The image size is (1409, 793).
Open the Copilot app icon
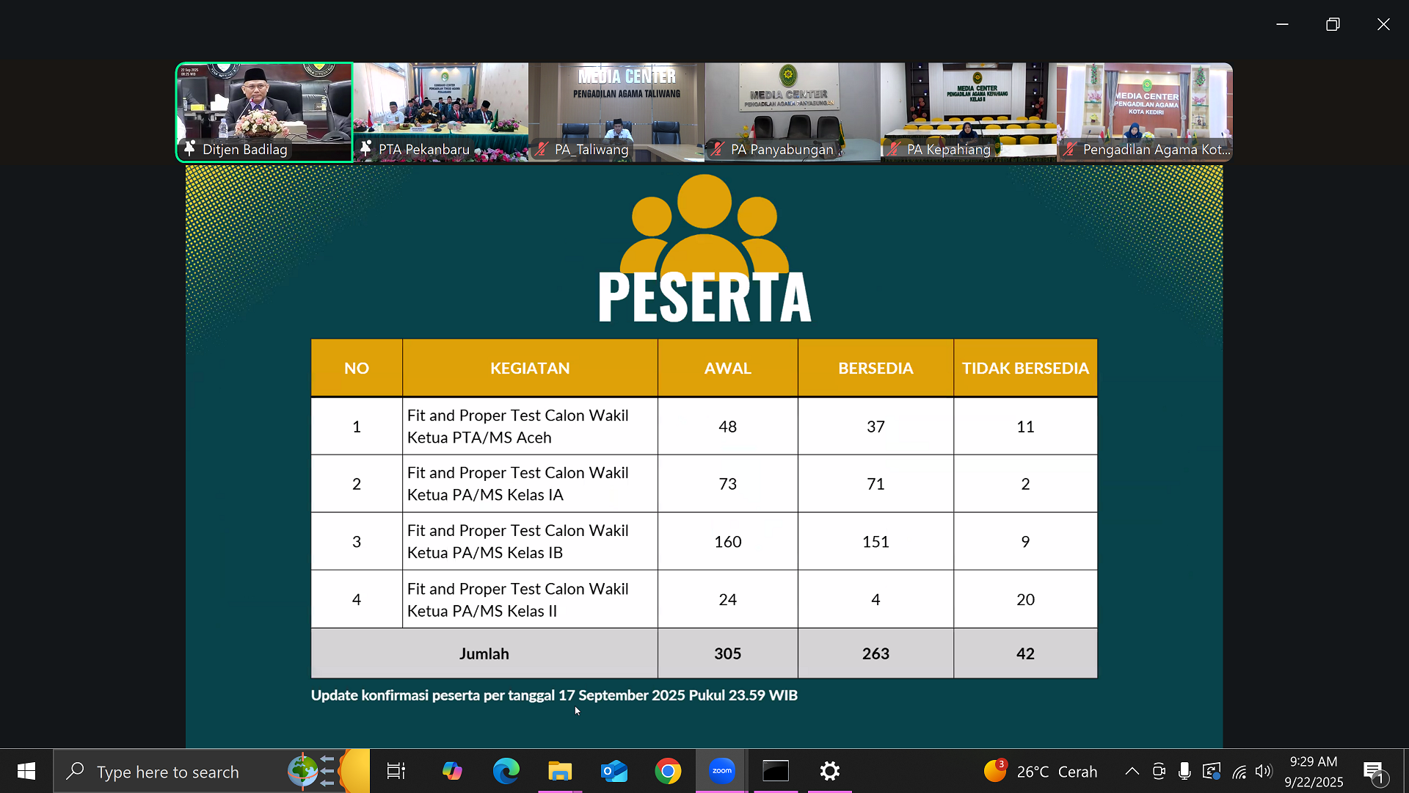452,771
